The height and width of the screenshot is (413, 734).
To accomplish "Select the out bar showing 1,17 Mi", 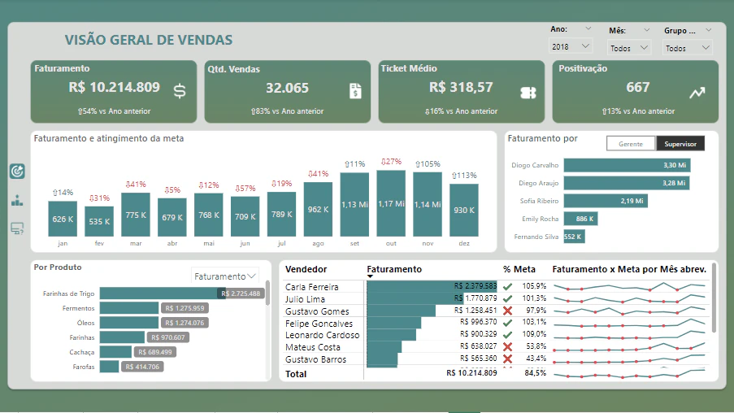I will click(x=391, y=203).
